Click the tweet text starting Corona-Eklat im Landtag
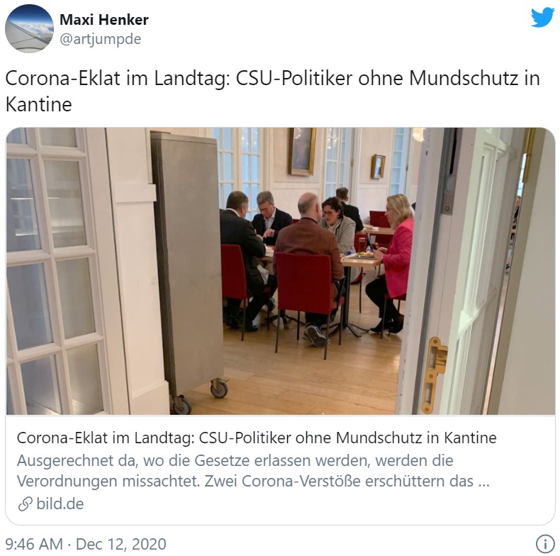560x556 pixels. click(x=272, y=91)
